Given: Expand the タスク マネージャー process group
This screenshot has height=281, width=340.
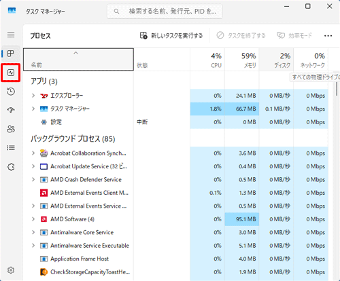Looking at the screenshot, I should click(33, 109).
